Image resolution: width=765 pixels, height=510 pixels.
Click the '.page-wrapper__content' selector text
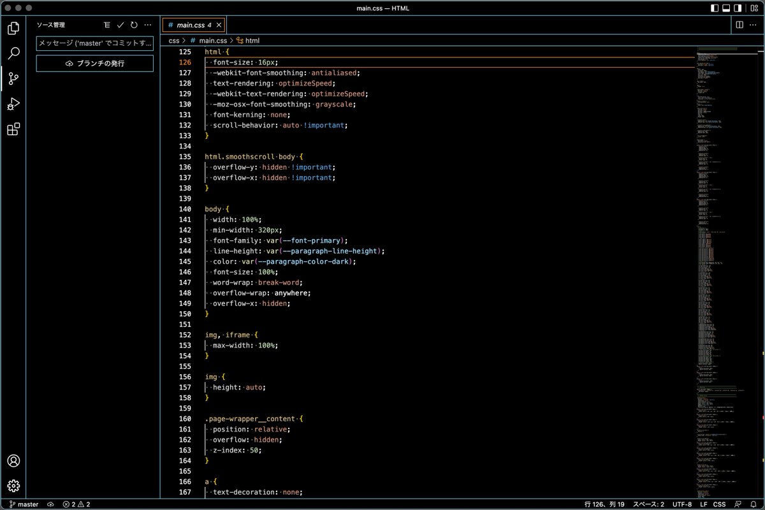(x=250, y=419)
